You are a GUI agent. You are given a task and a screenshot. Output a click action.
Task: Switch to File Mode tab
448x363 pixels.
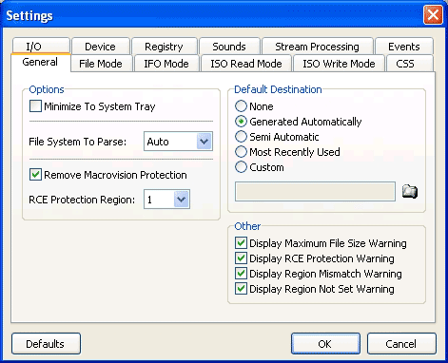pyautogui.click(x=101, y=64)
